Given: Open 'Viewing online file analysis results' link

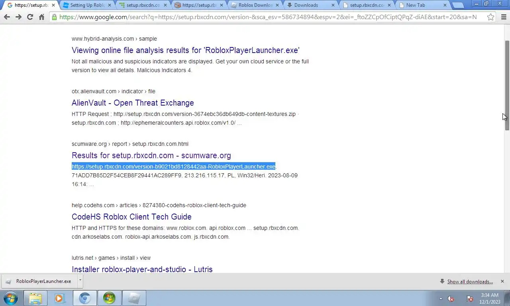Looking at the screenshot, I should tap(186, 50).
